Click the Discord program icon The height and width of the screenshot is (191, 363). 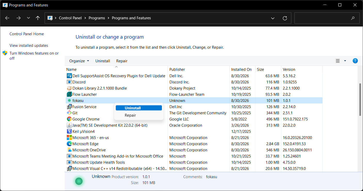pyautogui.click(x=69, y=82)
